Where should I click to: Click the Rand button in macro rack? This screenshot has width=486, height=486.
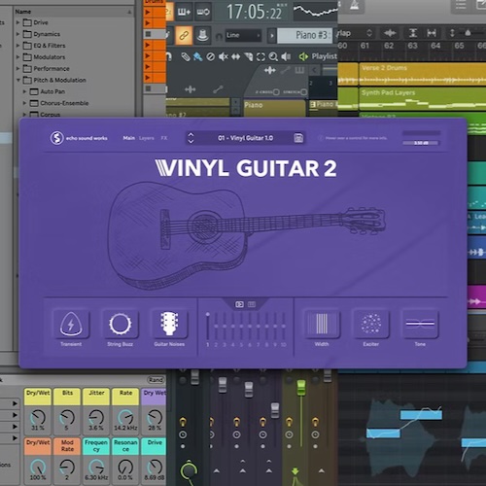click(156, 380)
